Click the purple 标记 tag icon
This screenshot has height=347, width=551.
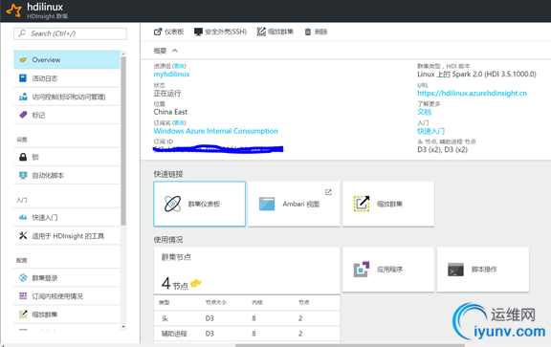coord(23,115)
